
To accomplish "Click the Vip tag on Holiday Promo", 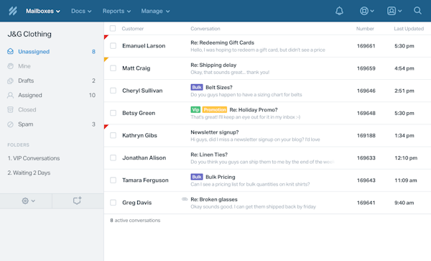I will pyautogui.click(x=195, y=110).
